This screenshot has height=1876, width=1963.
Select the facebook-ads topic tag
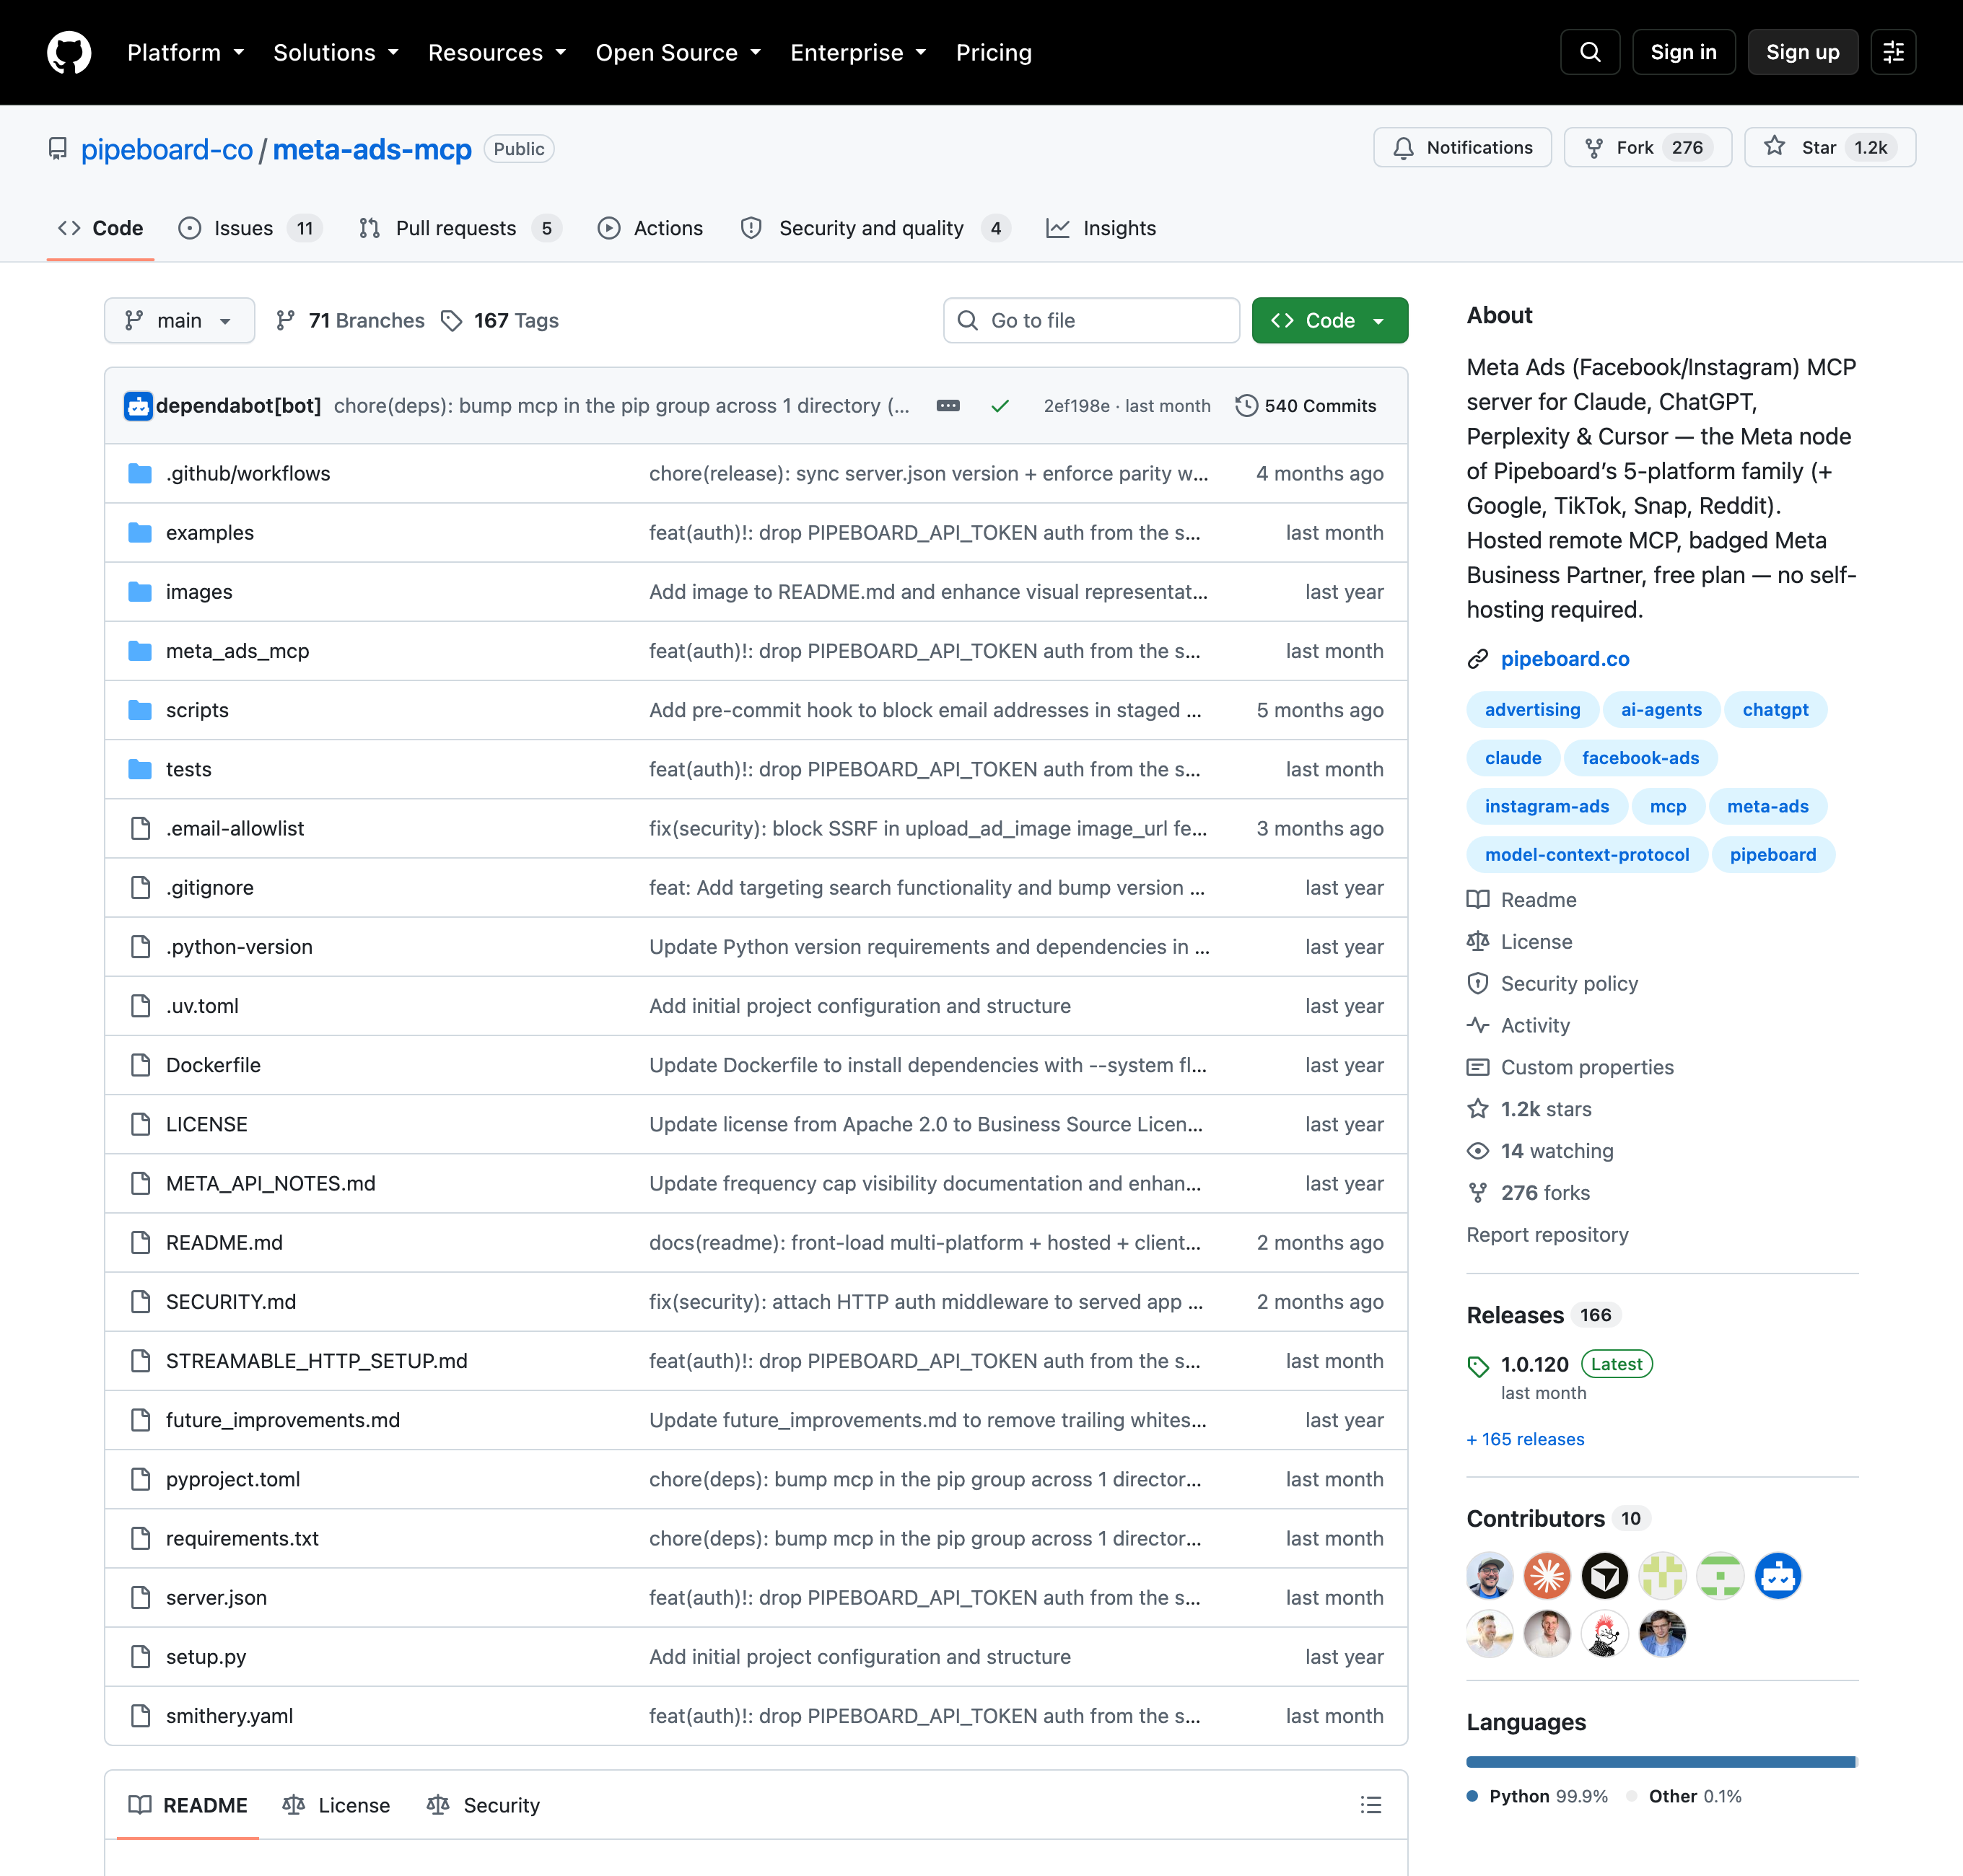[x=1640, y=758]
